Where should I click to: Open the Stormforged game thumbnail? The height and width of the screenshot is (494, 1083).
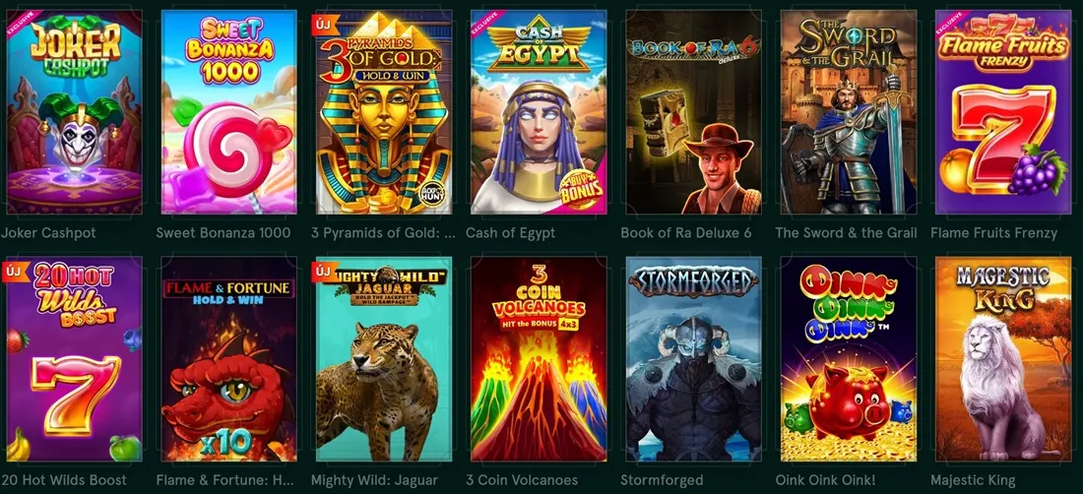pos(693,359)
